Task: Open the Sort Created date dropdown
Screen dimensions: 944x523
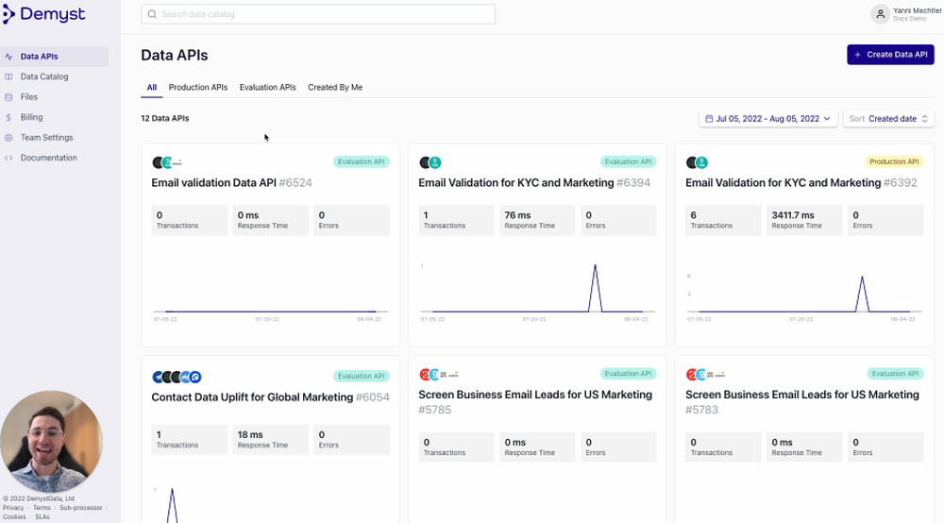Action: 887,119
